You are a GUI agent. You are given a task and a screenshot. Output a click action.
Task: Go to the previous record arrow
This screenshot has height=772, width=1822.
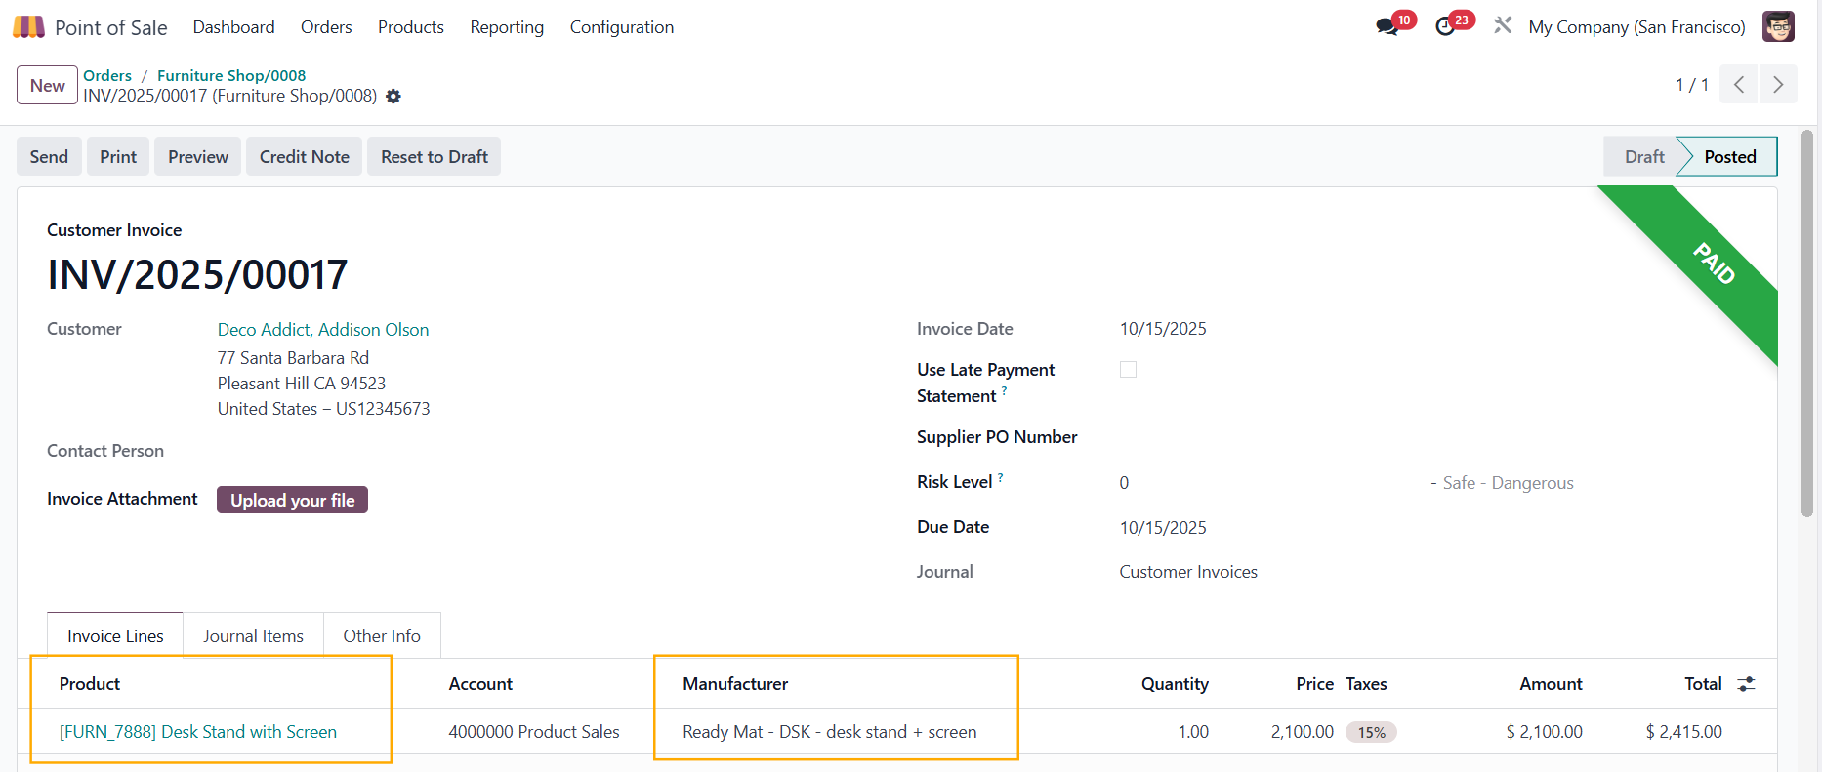click(x=1739, y=85)
